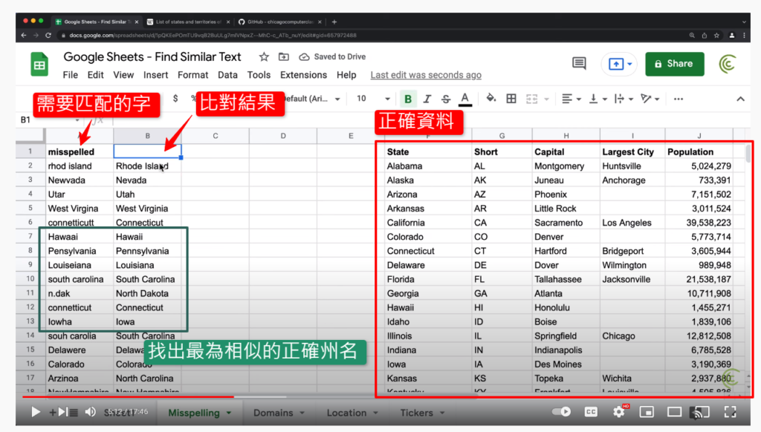Image resolution: width=761 pixels, height=432 pixels.
Task: Open the View menu
Action: (123, 75)
